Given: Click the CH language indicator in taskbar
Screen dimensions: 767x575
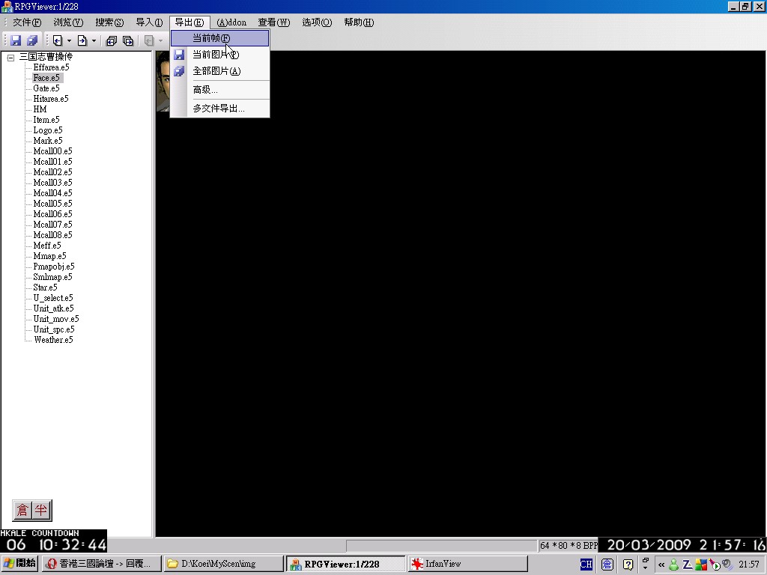Looking at the screenshot, I should 586,565.
